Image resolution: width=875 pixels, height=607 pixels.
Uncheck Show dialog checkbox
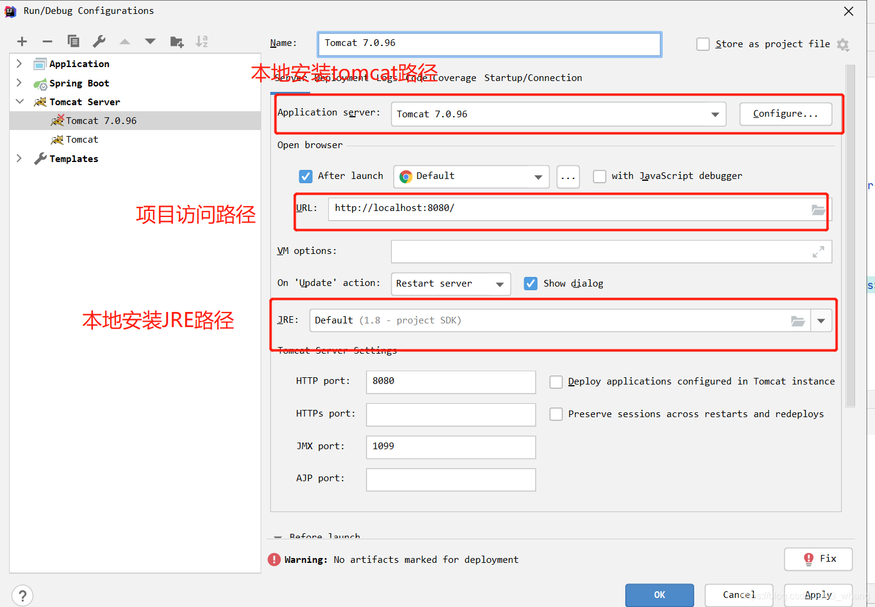coord(530,284)
